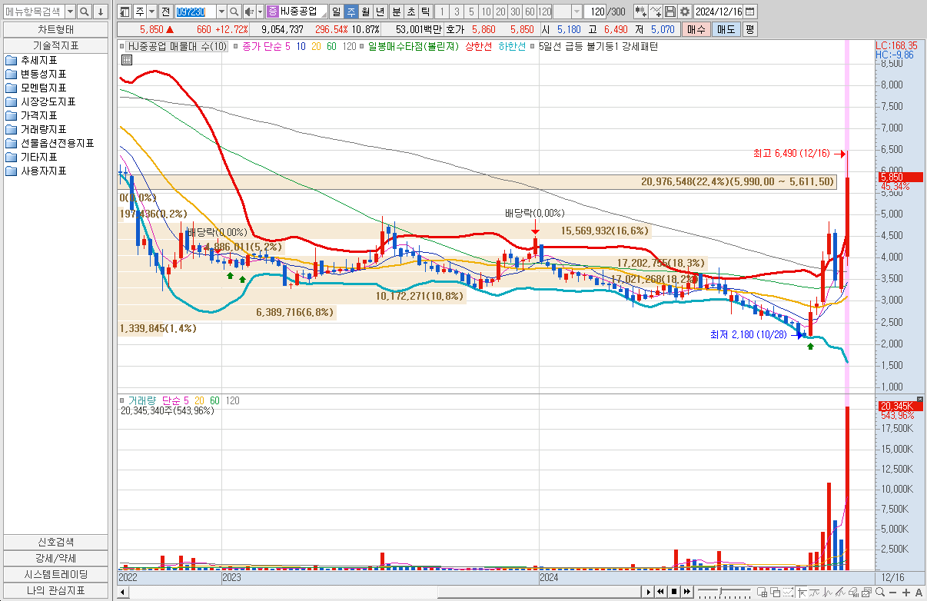Click the 매수 buy button
The height and width of the screenshot is (601, 927).
(x=695, y=29)
